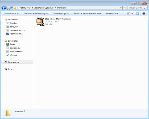This screenshot has width=149, height=119.
Task: Click the folder icon in address bar
Action: 15,8
